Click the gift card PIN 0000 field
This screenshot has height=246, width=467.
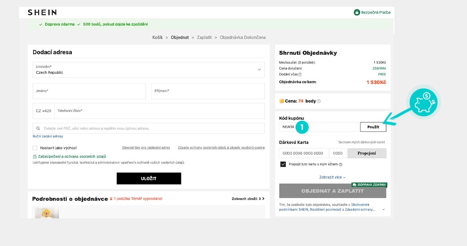click(x=338, y=153)
